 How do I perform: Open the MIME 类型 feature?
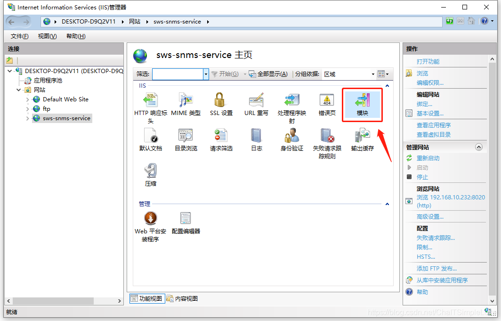click(186, 105)
